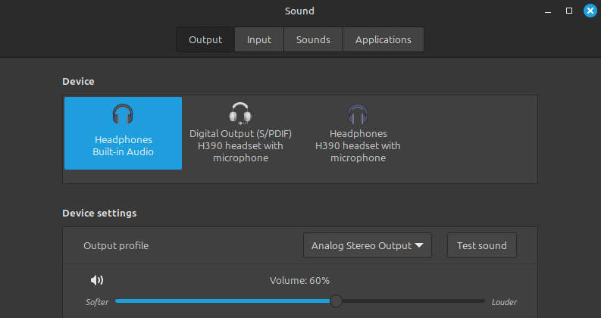Screen dimensions: 601x318
Task: Click the volume slider handle
Action: click(336, 301)
